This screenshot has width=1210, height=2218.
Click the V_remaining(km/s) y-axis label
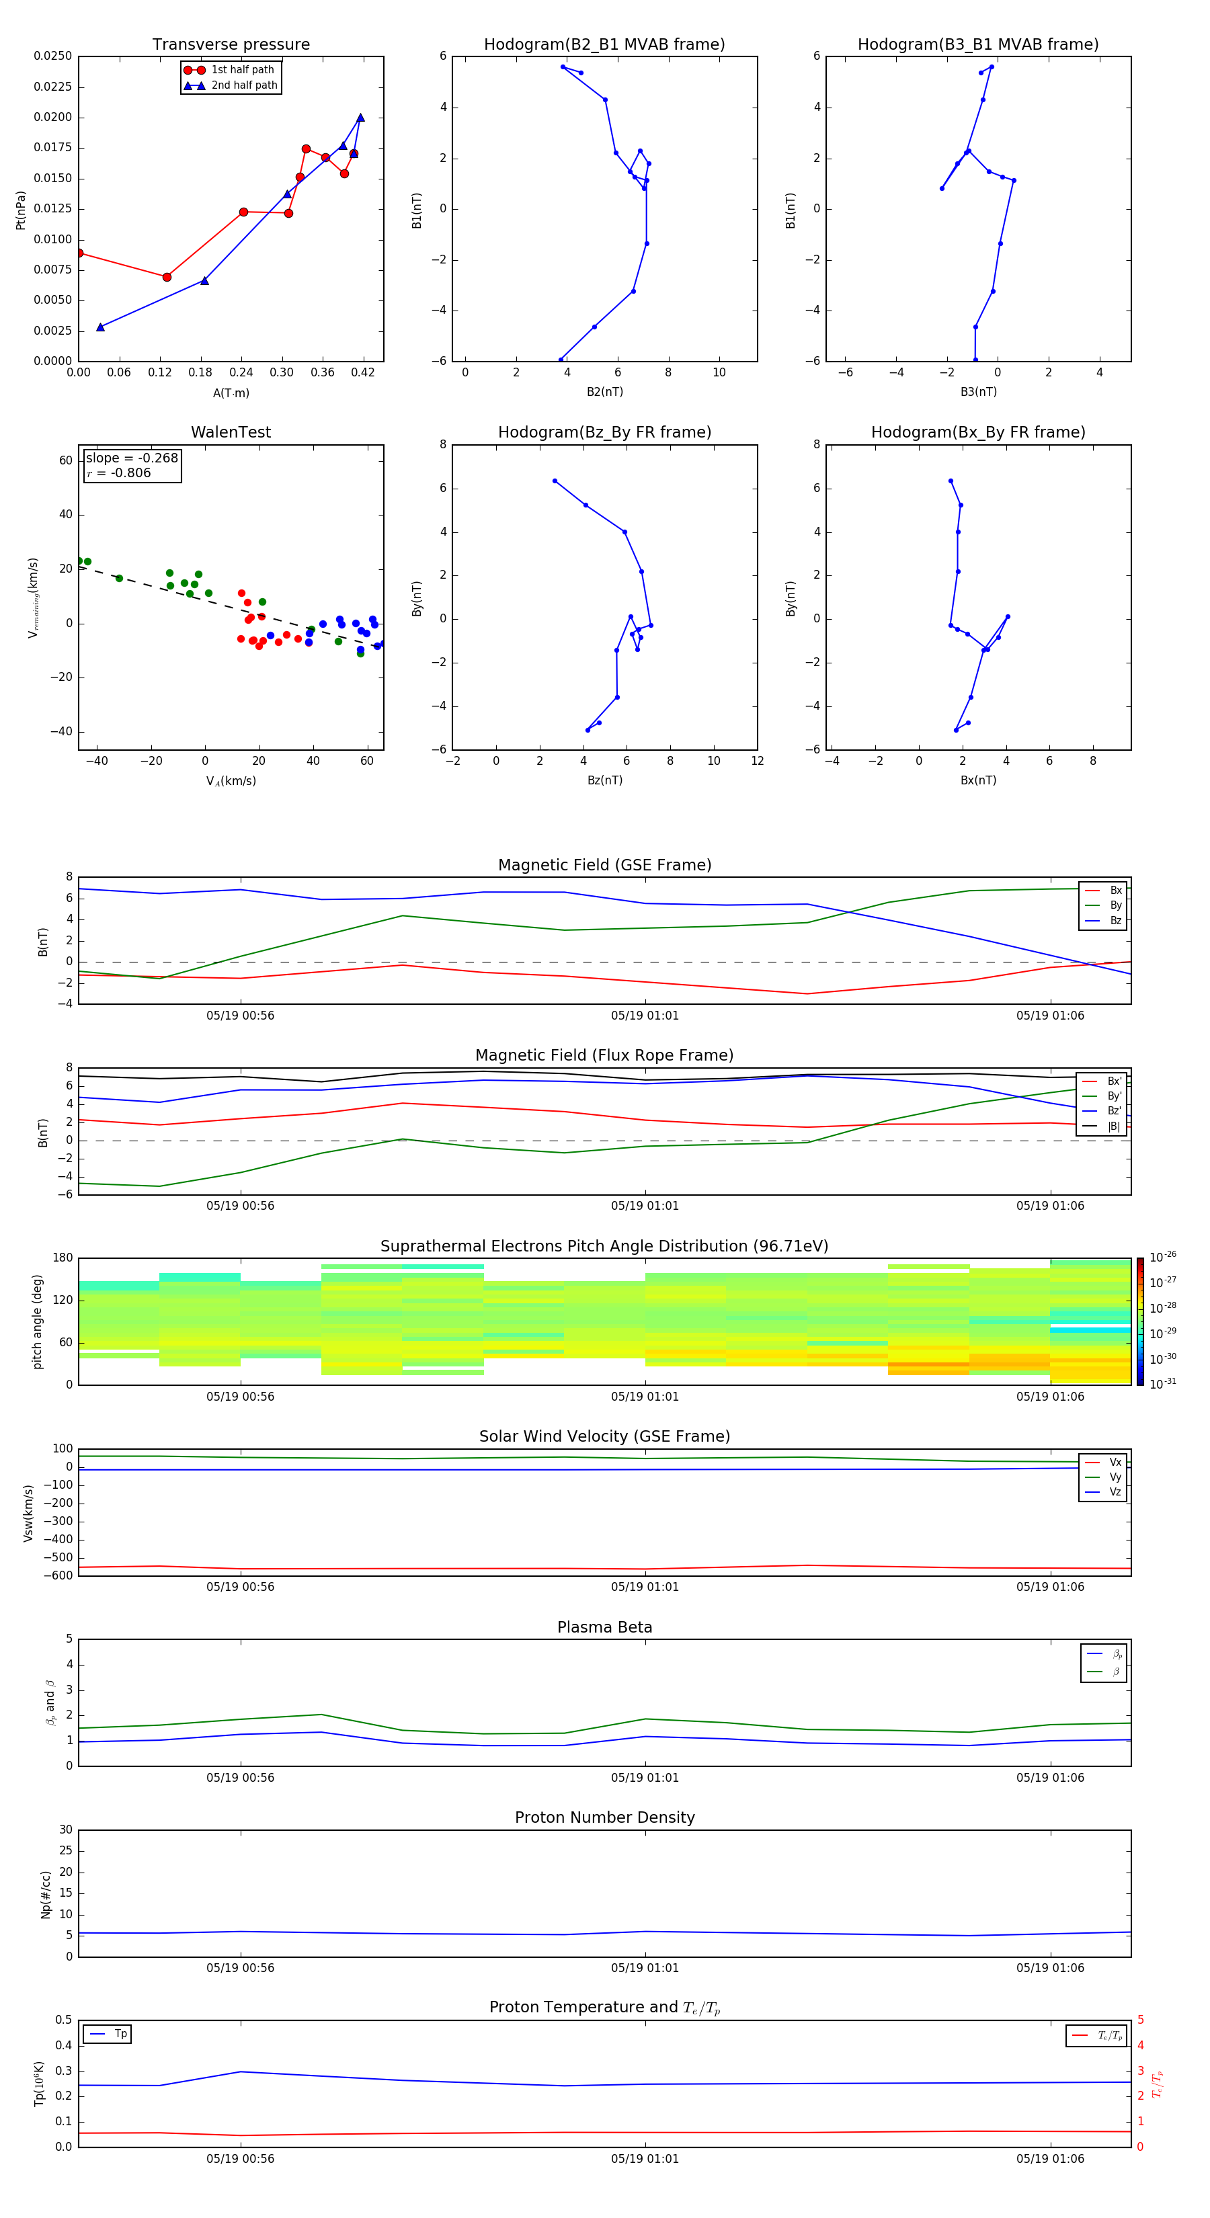point(33,598)
